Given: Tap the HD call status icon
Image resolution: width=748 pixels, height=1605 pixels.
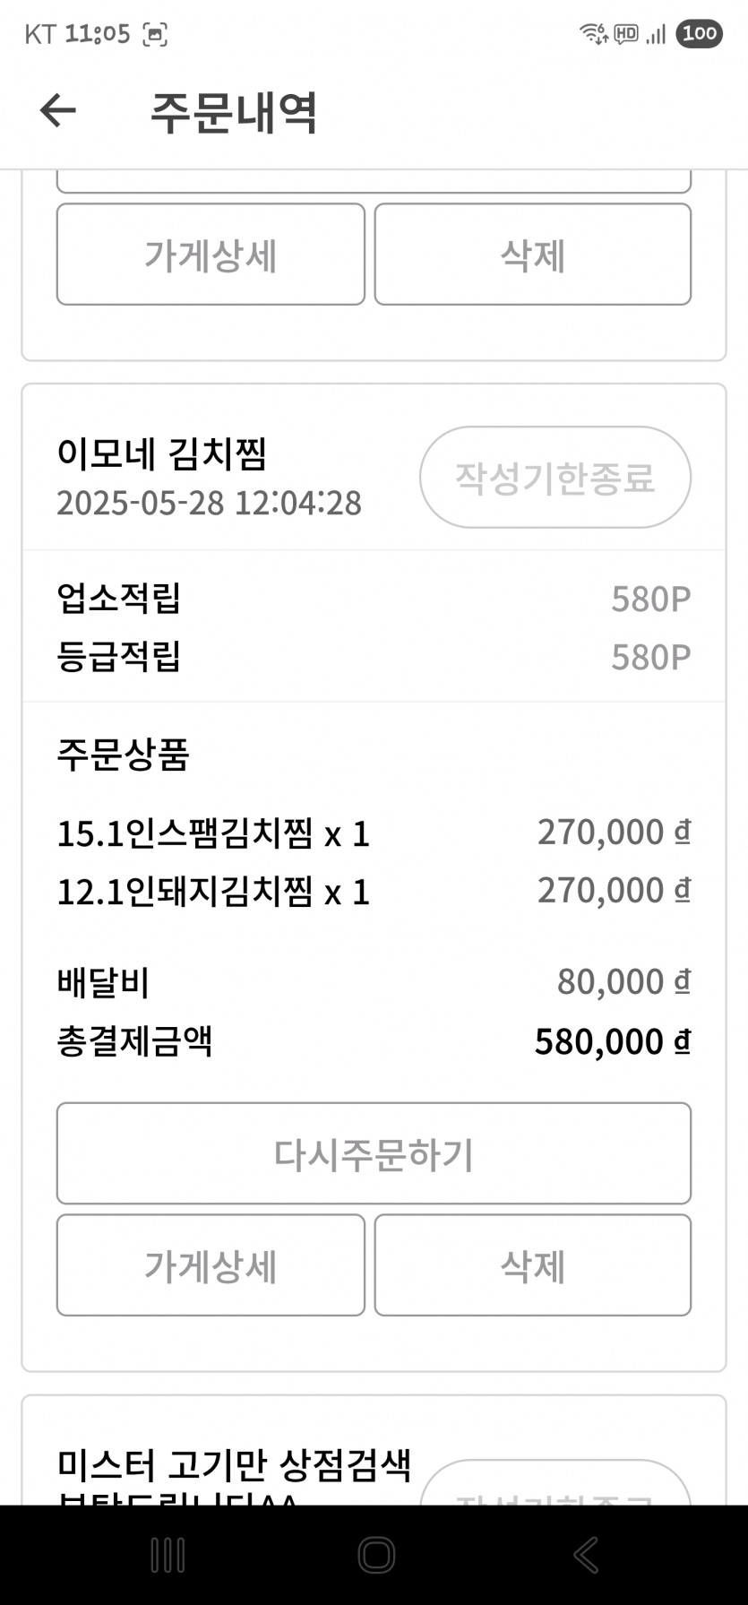Looking at the screenshot, I should click(626, 34).
